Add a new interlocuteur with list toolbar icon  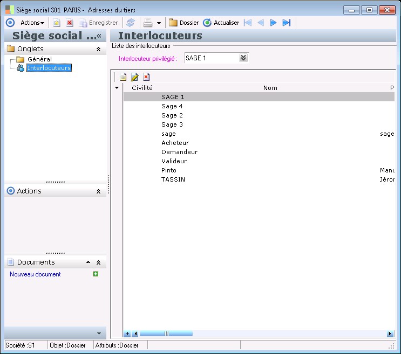point(123,77)
